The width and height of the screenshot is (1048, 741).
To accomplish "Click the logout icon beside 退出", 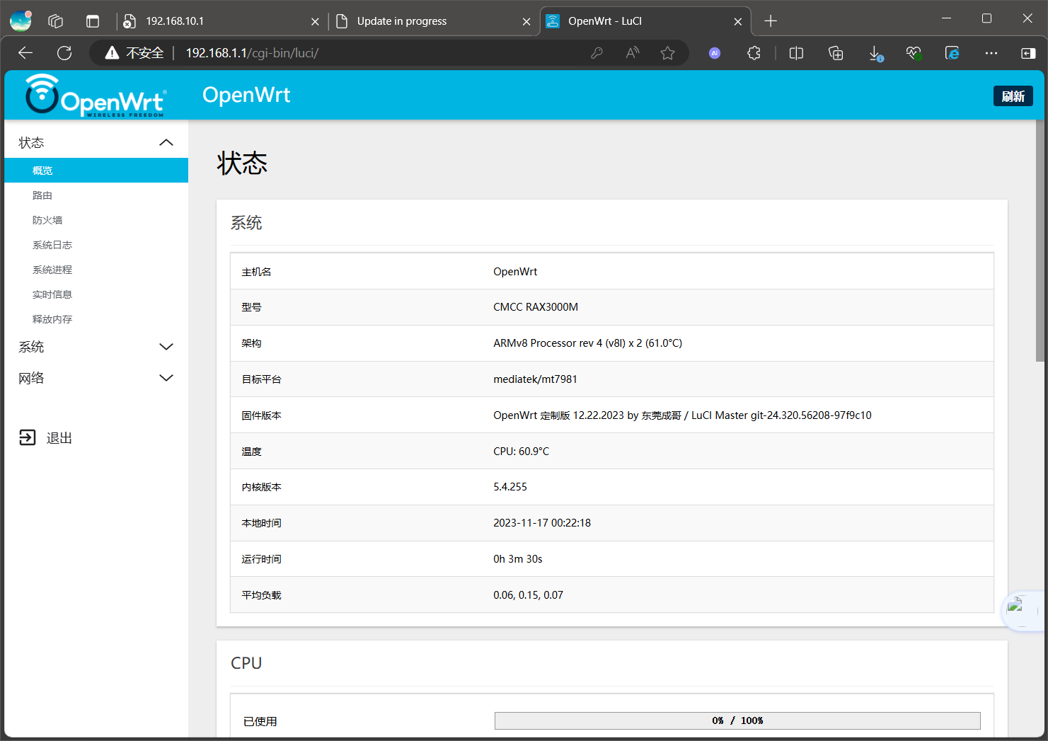I will (27, 437).
